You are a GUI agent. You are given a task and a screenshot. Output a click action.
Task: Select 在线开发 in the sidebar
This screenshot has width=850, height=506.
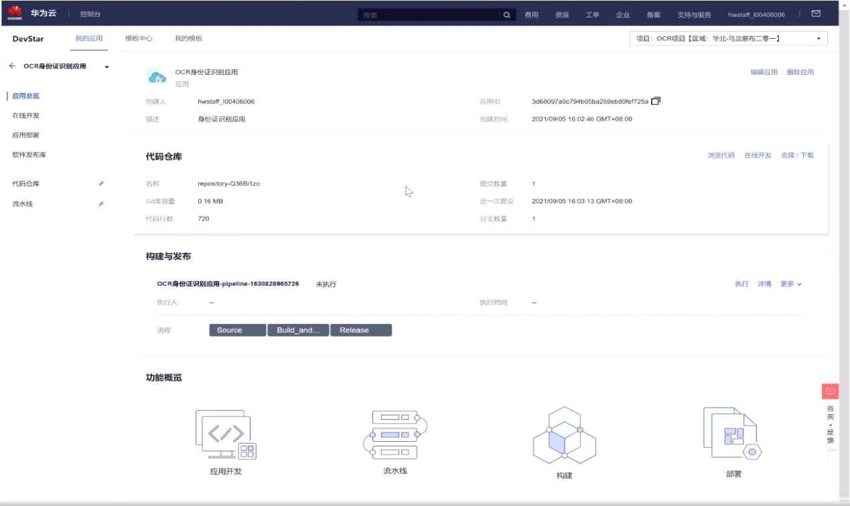click(26, 116)
